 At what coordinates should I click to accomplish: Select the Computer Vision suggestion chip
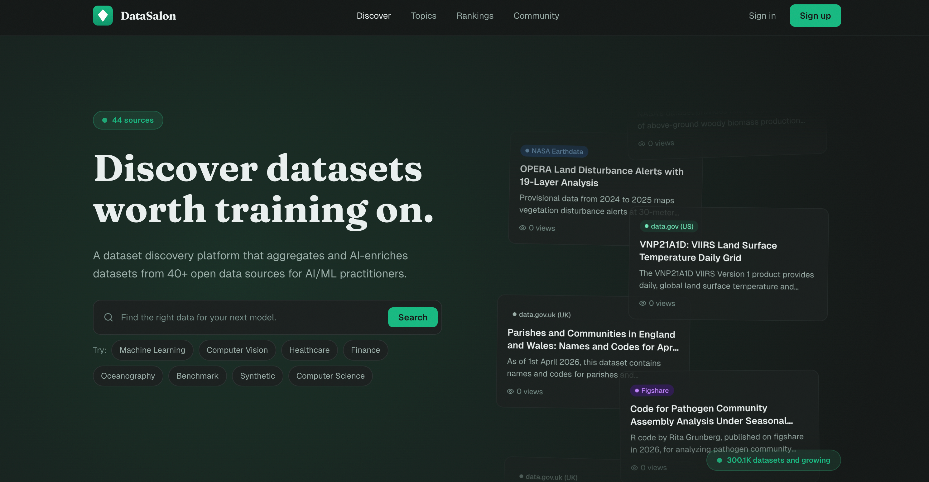(237, 350)
